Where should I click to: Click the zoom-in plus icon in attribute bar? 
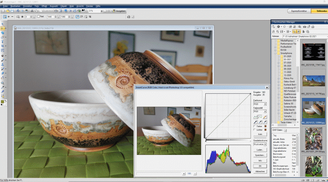coord(8,17)
